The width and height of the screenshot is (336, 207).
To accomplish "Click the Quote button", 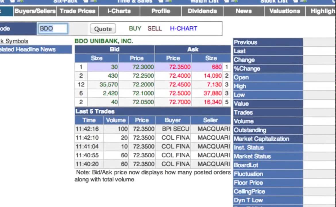I will (x=103, y=28).
